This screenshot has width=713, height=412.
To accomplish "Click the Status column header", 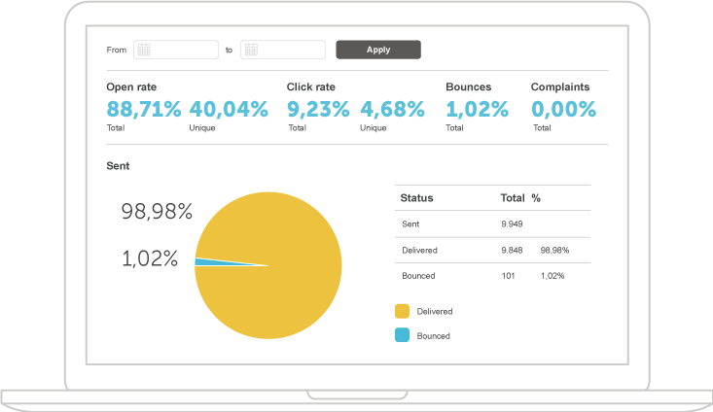I will pyautogui.click(x=417, y=198).
